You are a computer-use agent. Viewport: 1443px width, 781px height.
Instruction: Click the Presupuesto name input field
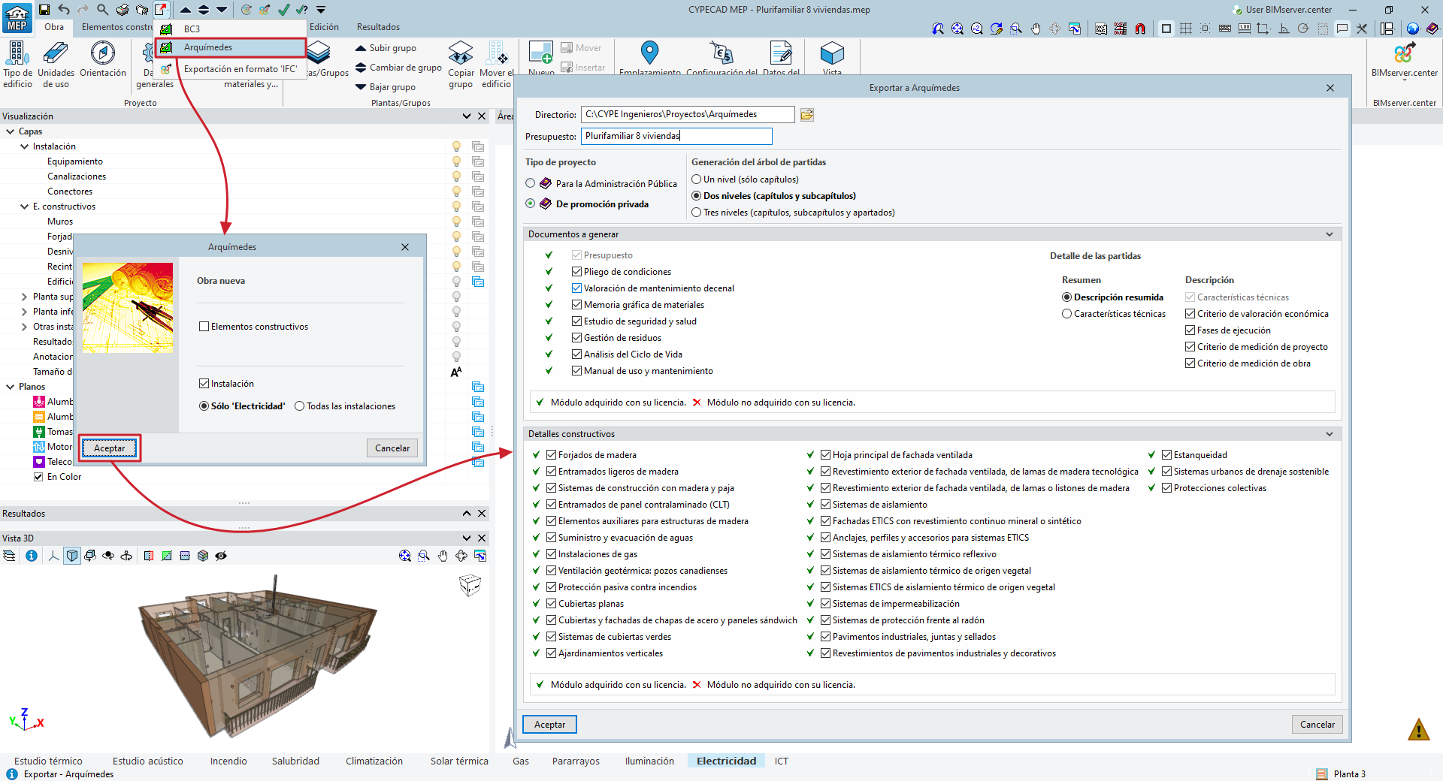(676, 136)
